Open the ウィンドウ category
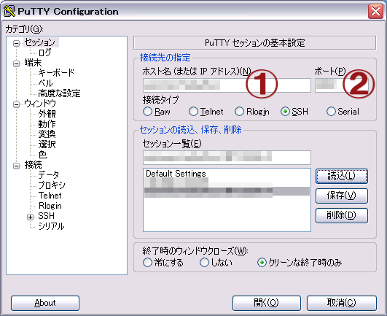Screen dimensions: 387x316 click(40, 104)
